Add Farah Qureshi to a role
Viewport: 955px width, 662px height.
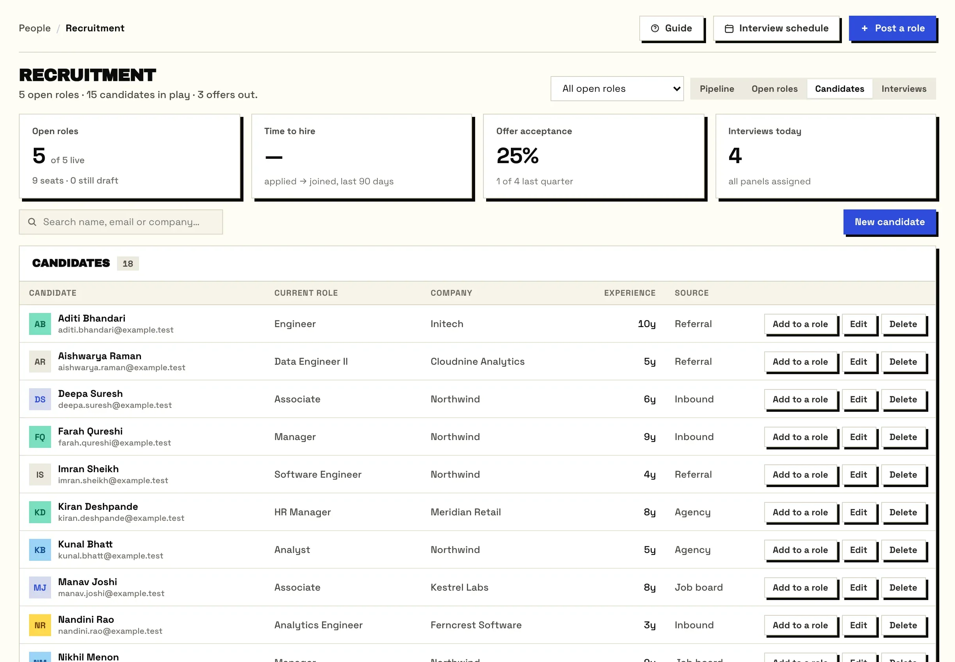click(x=800, y=437)
